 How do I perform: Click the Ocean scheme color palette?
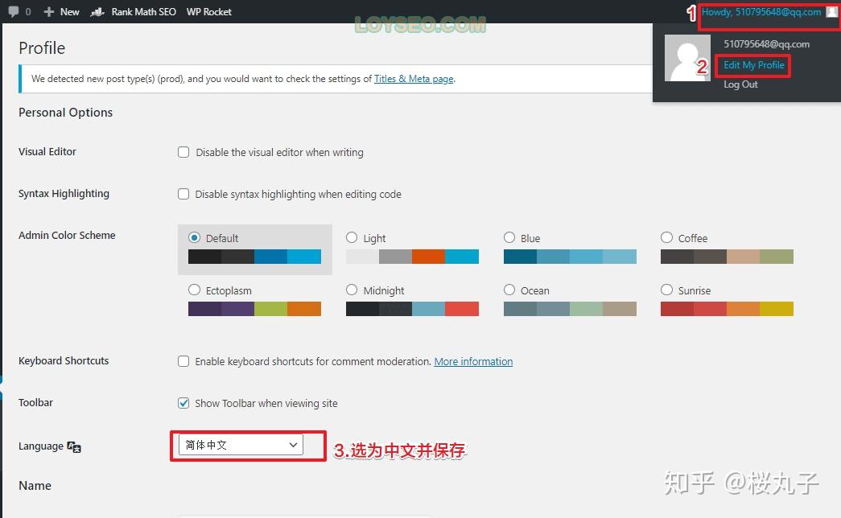[570, 309]
